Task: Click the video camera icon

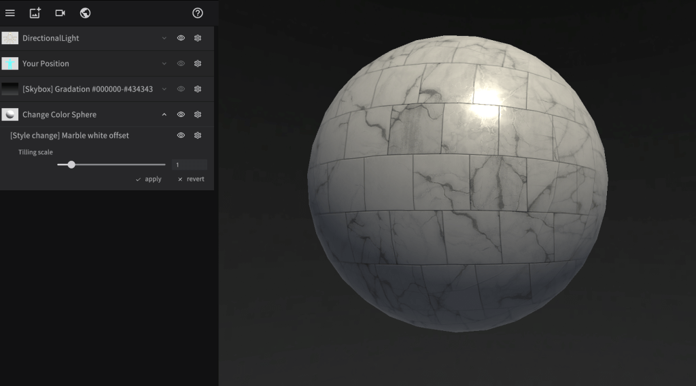Action: tap(60, 13)
